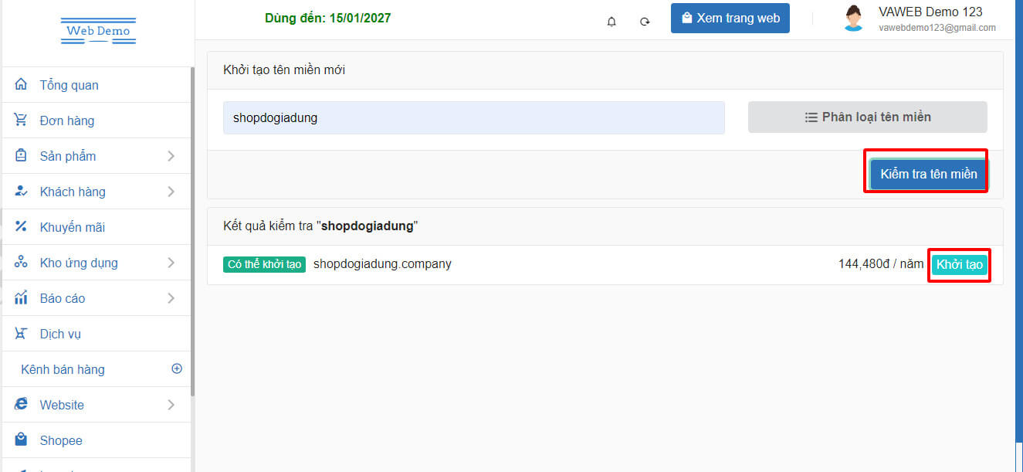Expand the Kho ứng dụng submenu chevron

[171, 263]
